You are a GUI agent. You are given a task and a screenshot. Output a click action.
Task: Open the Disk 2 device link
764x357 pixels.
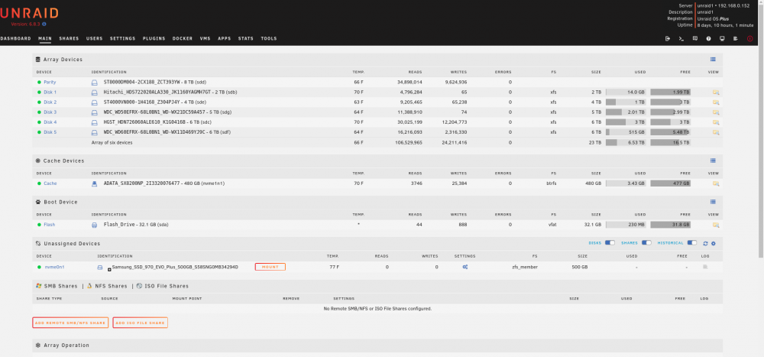pyautogui.click(x=50, y=102)
